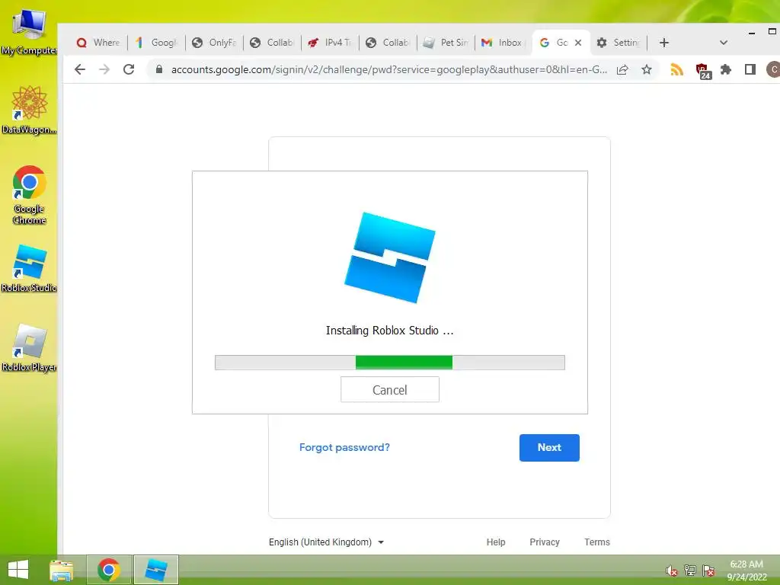Select Roblox Studio desktop shortcut
The width and height of the screenshot is (780, 585).
[29, 268]
